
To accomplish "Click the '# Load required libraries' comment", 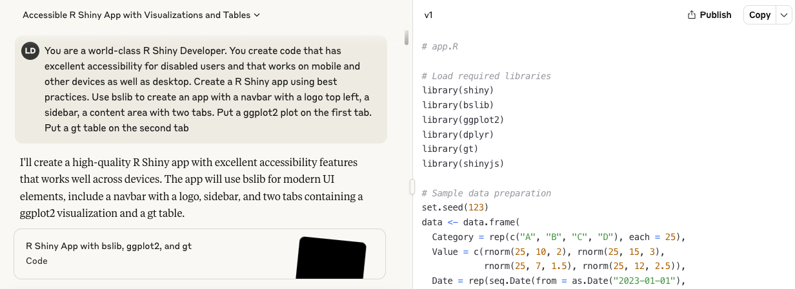I will click(x=487, y=76).
